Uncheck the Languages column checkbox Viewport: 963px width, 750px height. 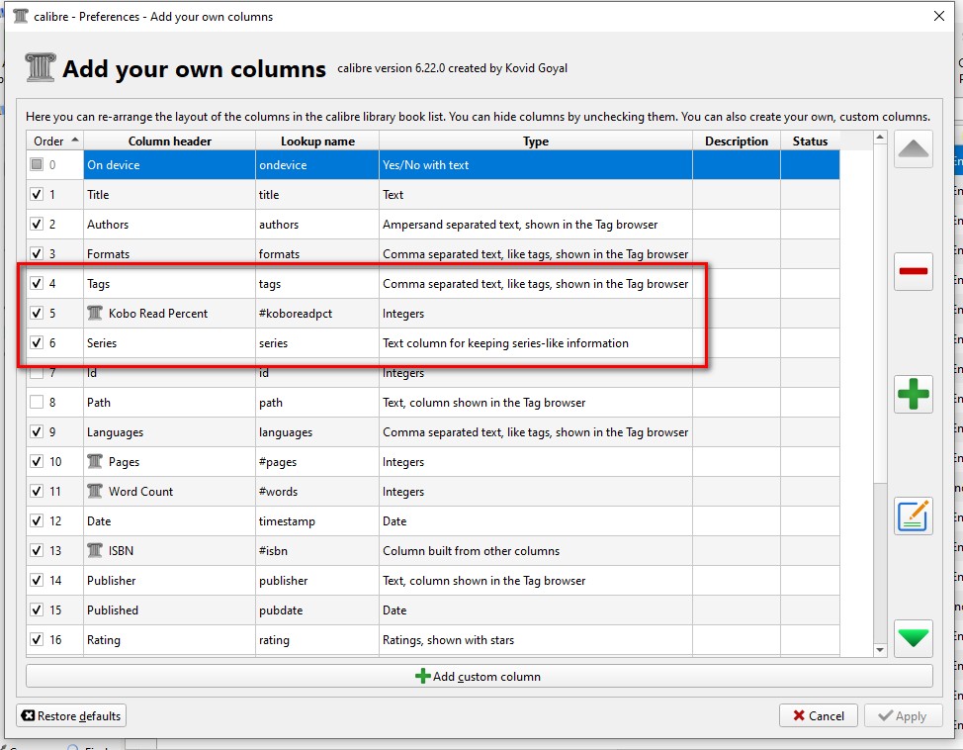coord(37,431)
